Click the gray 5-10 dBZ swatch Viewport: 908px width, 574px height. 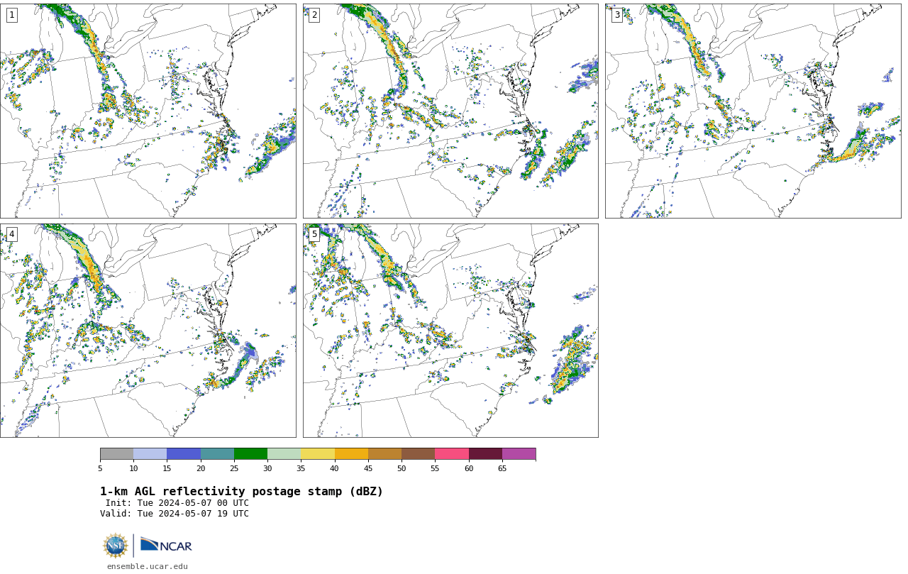(x=116, y=454)
